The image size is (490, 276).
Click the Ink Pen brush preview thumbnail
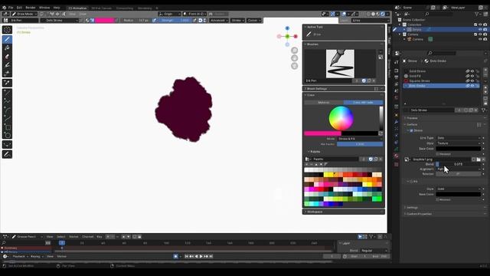click(x=340, y=64)
